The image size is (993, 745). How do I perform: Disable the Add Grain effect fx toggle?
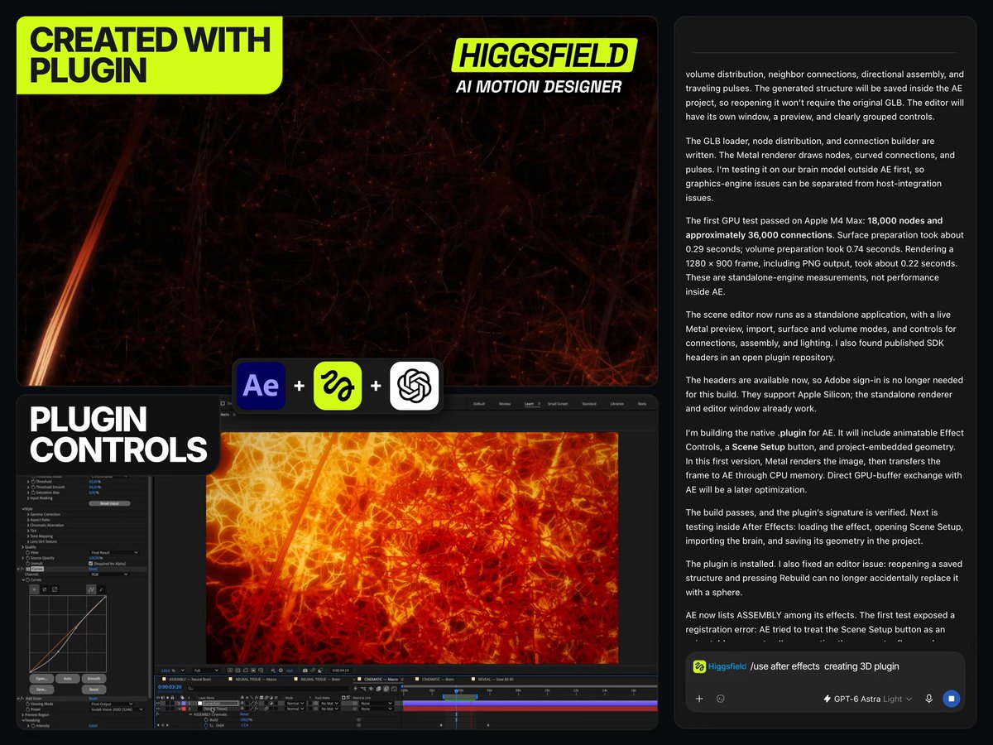22,699
